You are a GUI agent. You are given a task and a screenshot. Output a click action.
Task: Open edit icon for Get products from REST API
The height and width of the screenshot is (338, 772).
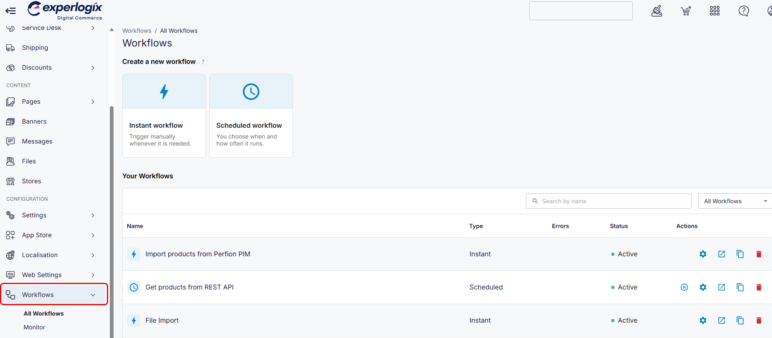pyautogui.click(x=721, y=287)
